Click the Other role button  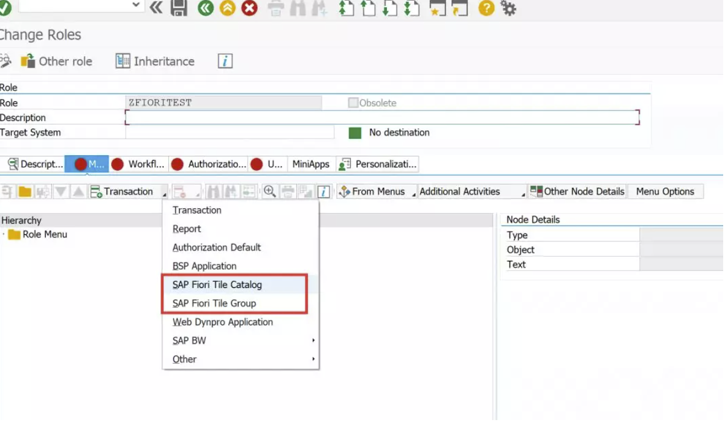pos(57,61)
